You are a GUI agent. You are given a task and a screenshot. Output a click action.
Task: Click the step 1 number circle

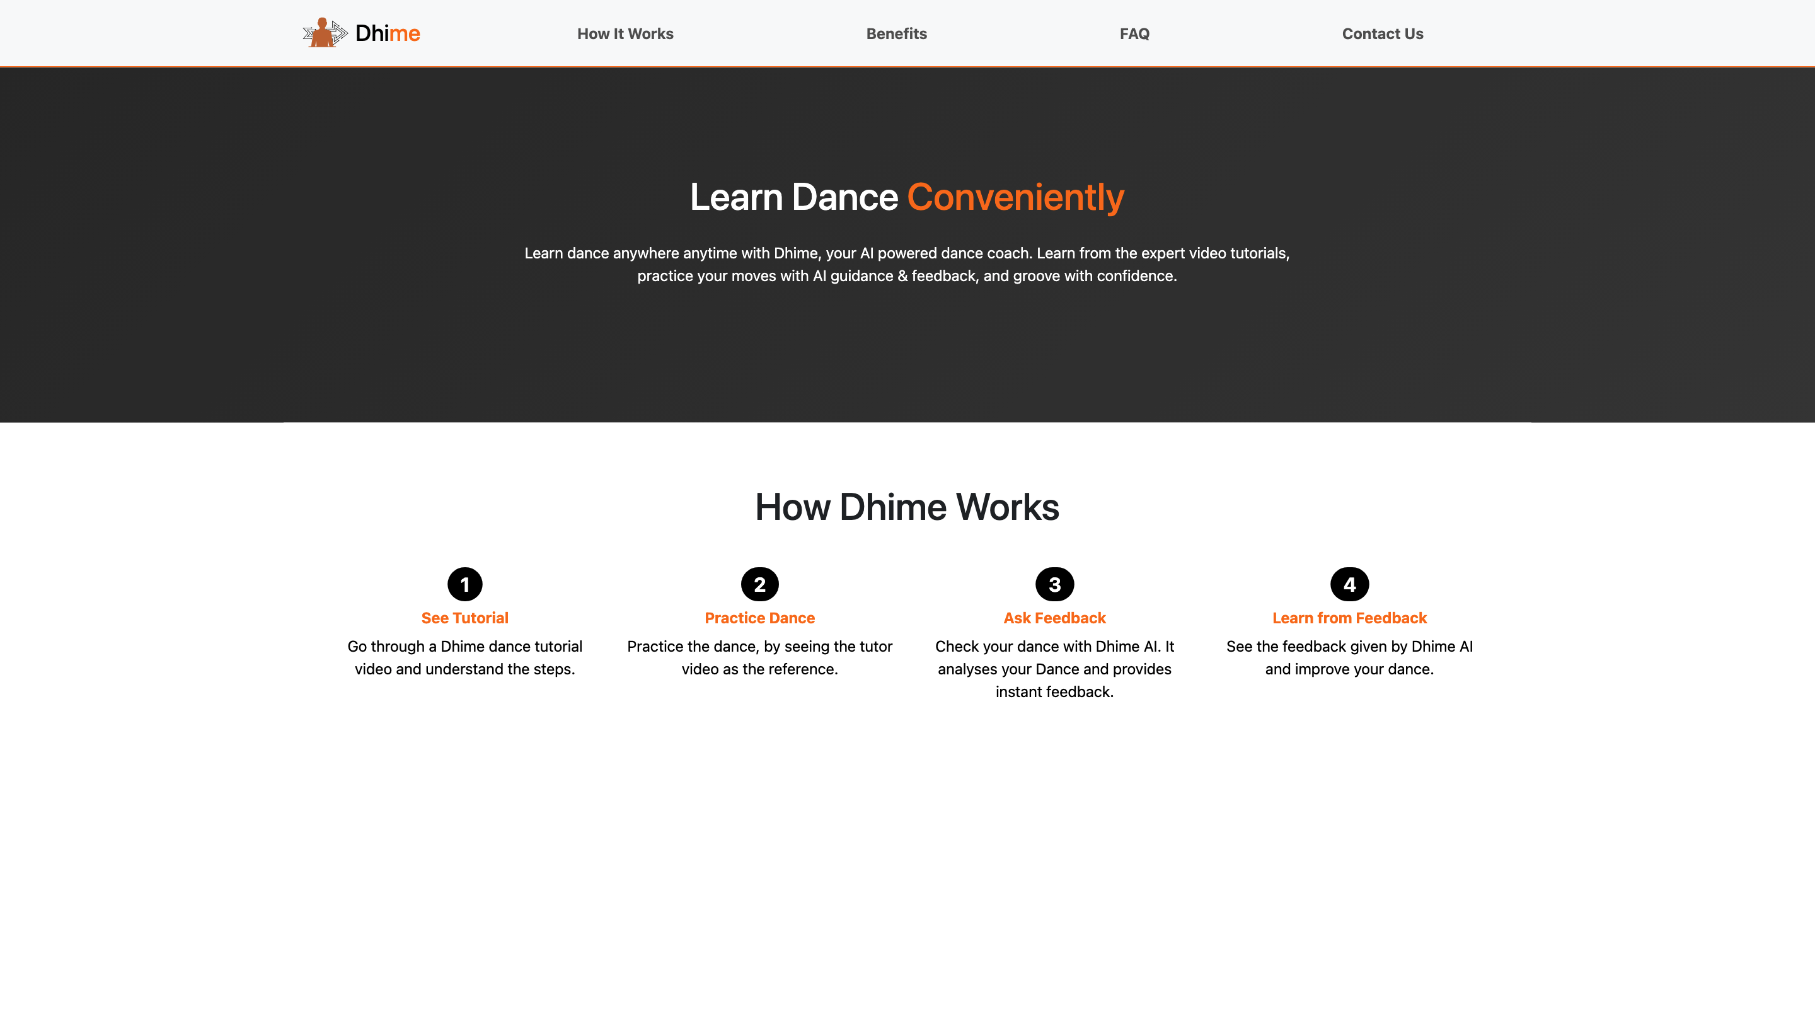tap(465, 584)
